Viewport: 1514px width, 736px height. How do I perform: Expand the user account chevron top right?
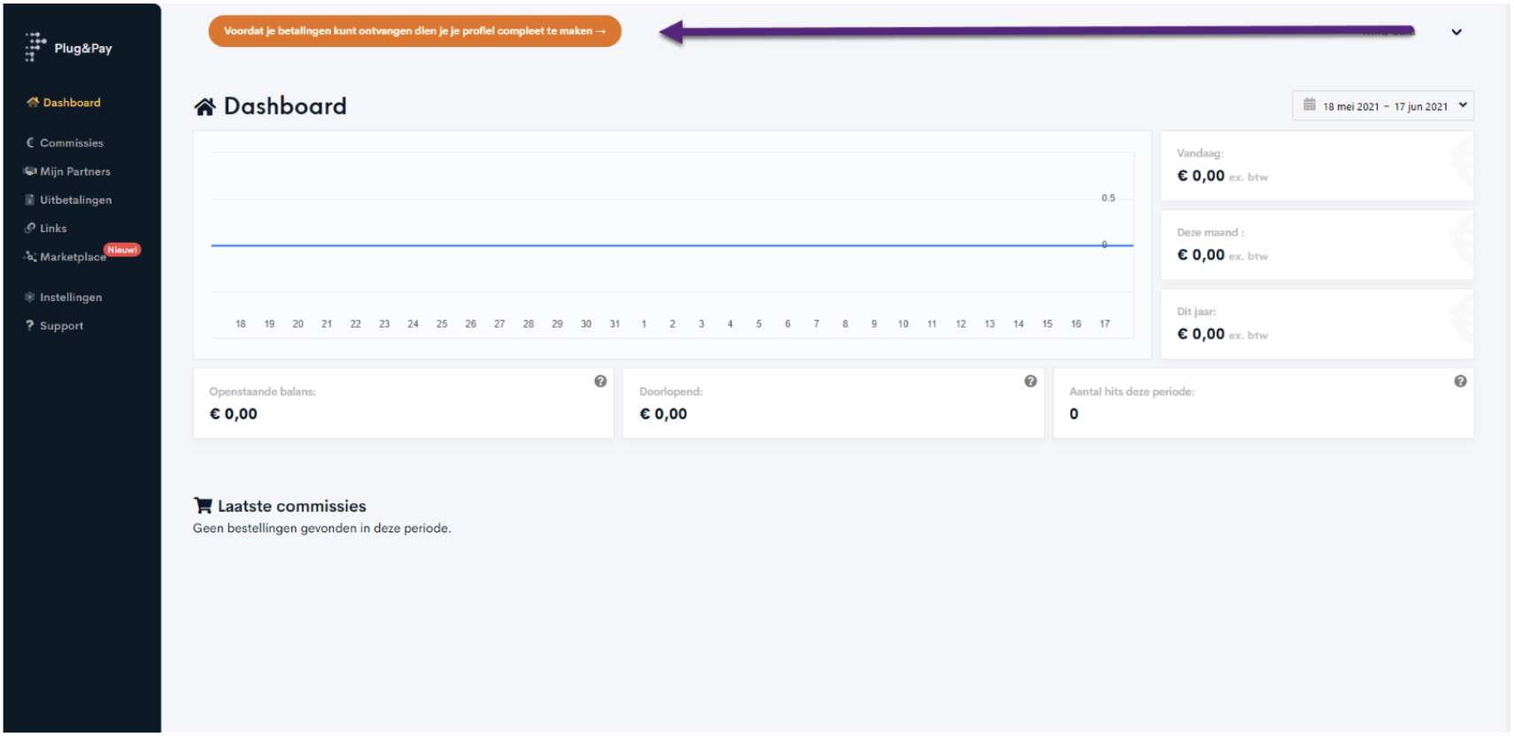click(1456, 32)
